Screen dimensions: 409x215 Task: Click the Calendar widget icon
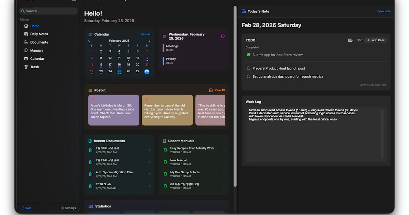90,34
